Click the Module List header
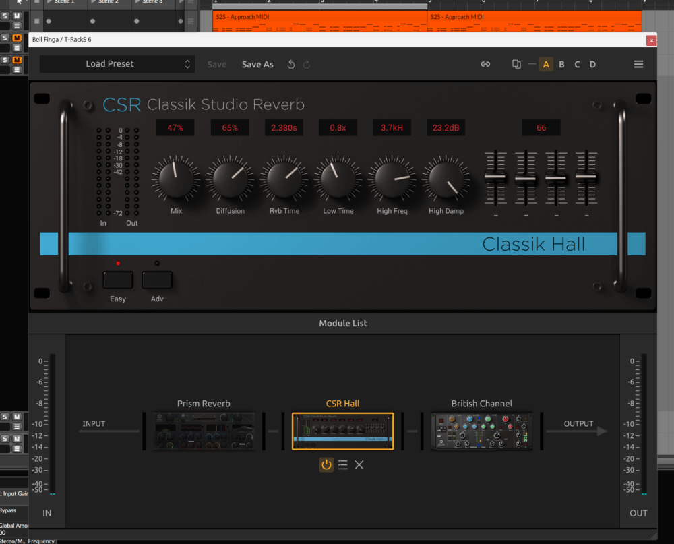Viewport: 674px width, 544px height. pyautogui.click(x=342, y=324)
